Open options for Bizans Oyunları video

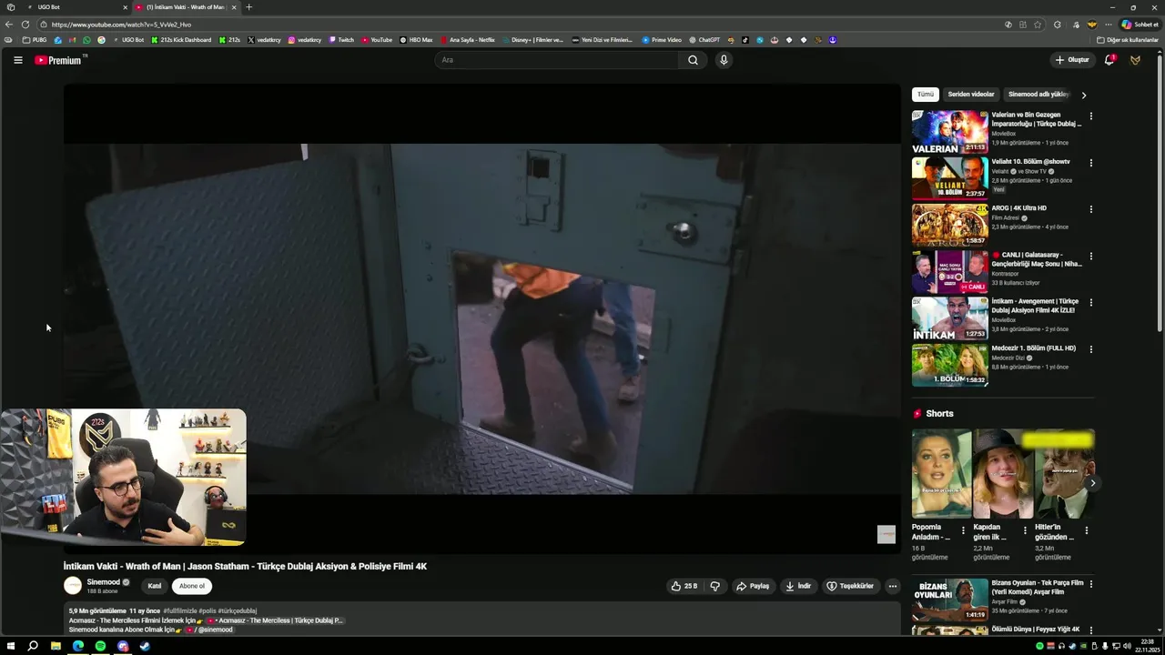pyautogui.click(x=1090, y=584)
